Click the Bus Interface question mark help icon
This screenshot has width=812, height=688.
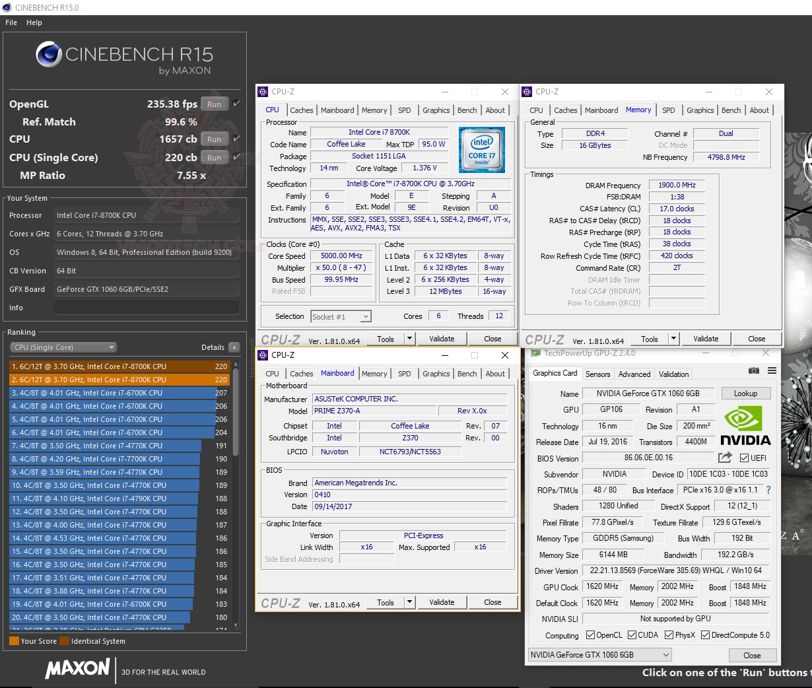point(768,490)
